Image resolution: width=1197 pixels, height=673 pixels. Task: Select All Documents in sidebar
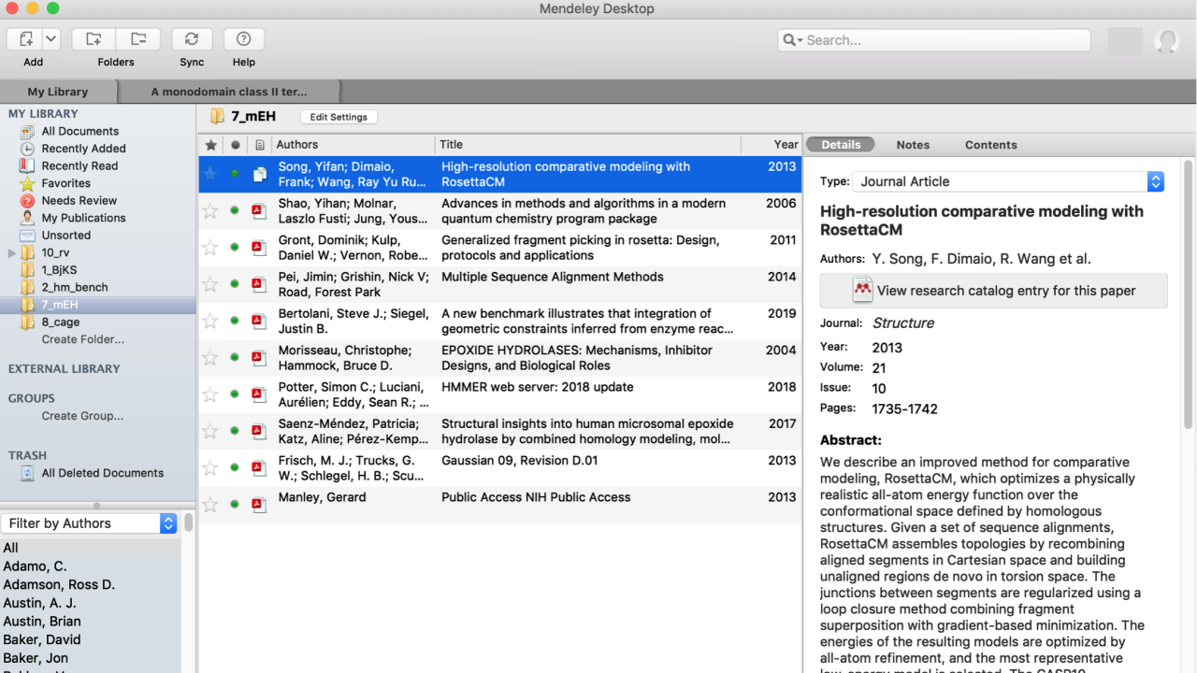pyautogui.click(x=79, y=131)
